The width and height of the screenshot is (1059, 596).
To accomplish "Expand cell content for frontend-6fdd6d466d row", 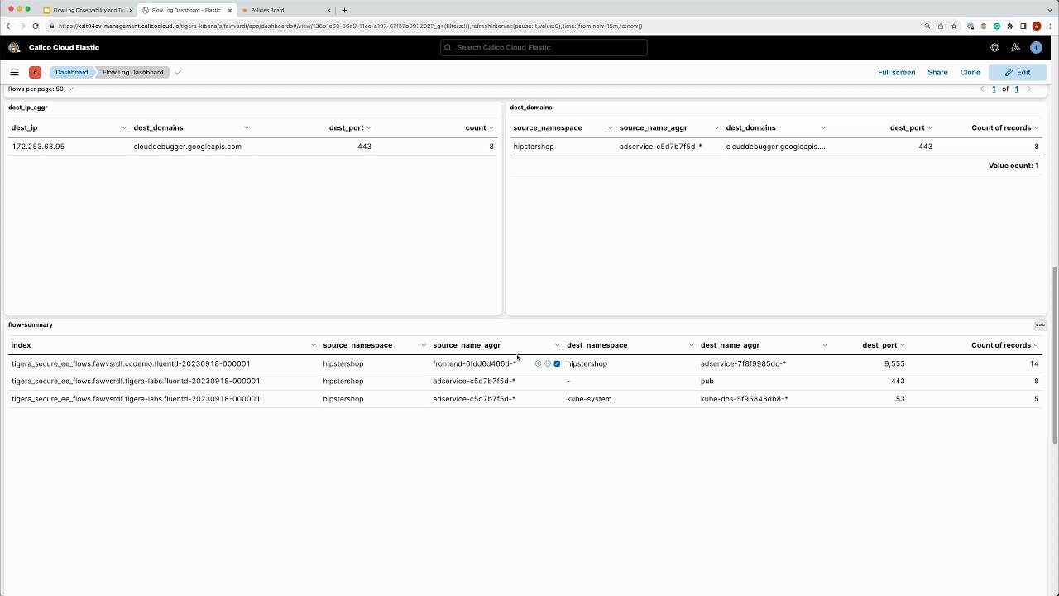I will (x=557, y=363).
